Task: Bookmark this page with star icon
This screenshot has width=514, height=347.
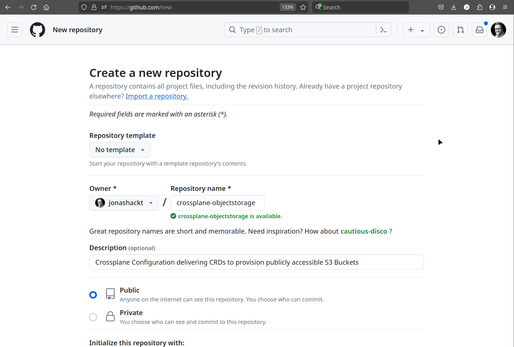Action: click(303, 7)
